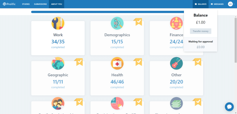Image resolution: width=237 pixels, height=114 pixels.
Task: Click the Health completed ribbon badge
Action: coord(138,62)
